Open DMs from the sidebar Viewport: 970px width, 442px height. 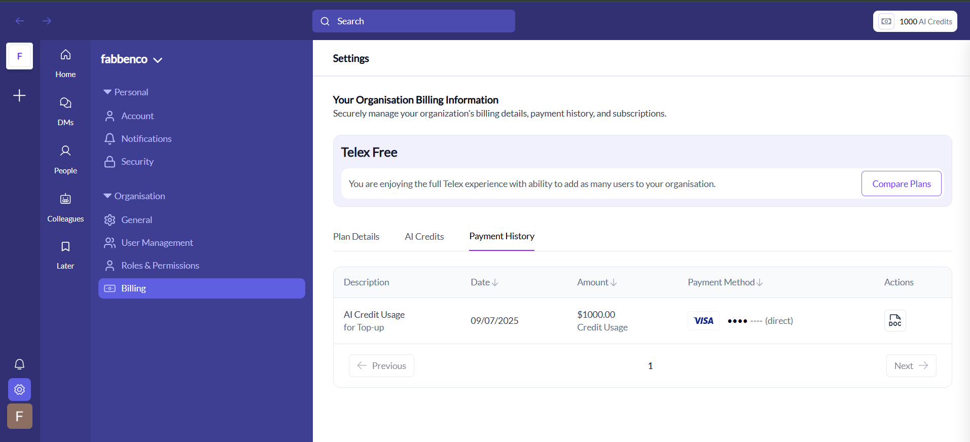coord(65,112)
